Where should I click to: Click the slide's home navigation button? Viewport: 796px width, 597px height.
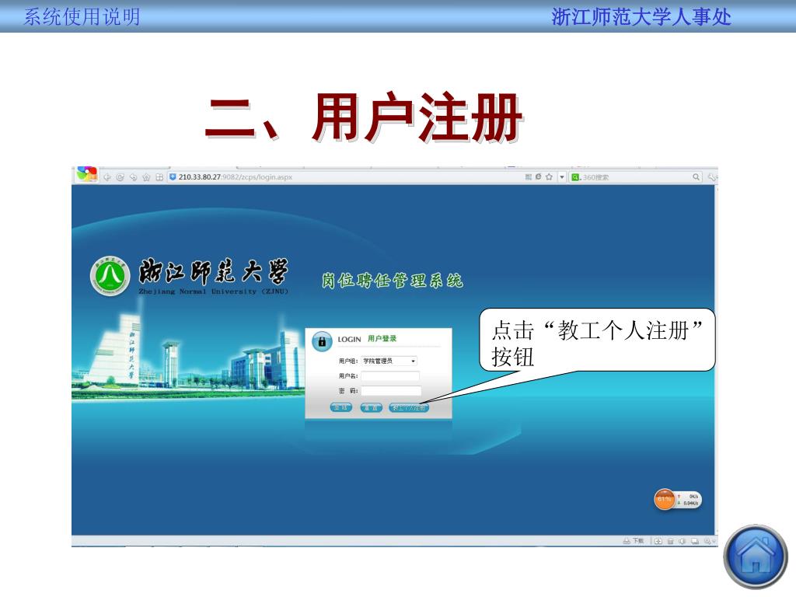(756, 557)
